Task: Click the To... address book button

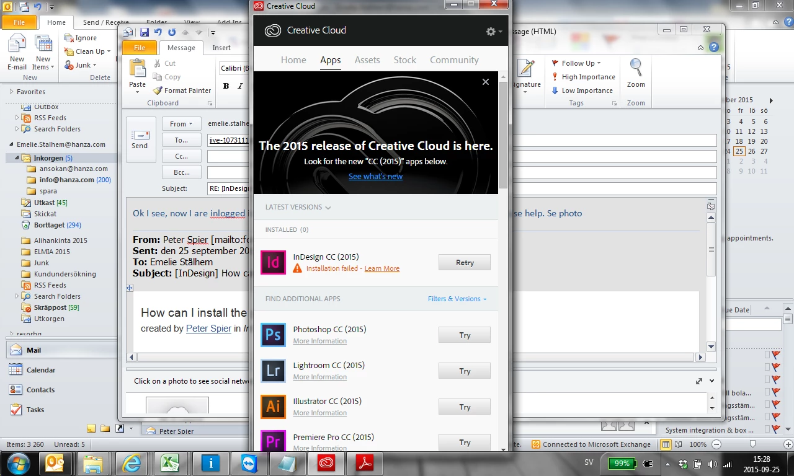Action: tap(181, 140)
